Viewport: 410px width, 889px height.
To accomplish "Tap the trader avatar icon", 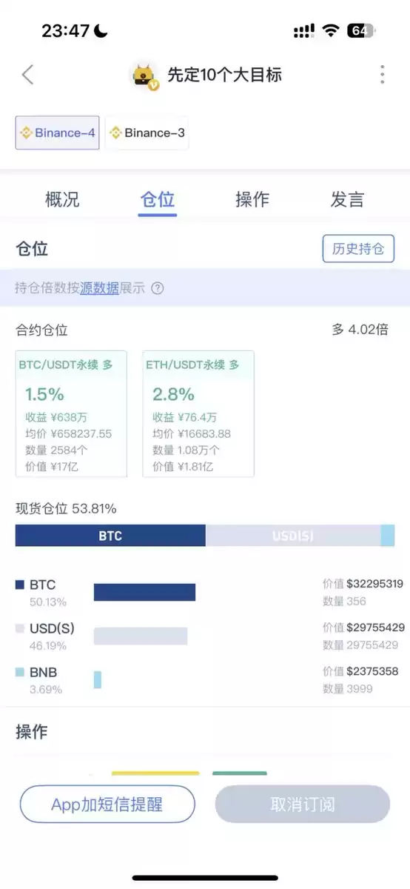I will (x=144, y=76).
